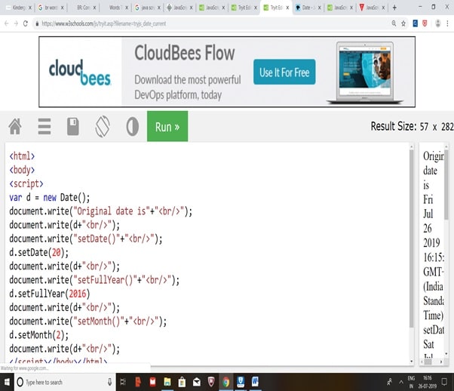Image resolution: width=454 pixels, height=391 pixels.
Task: Click the 'Type here to search' taskbar box
Action: coord(64,382)
